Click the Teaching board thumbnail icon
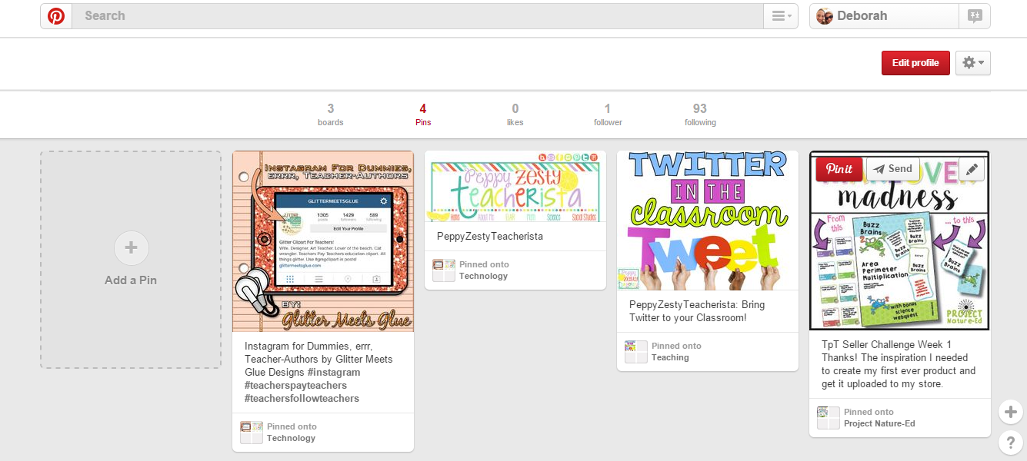The height and width of the screenshot is (461, 1027). pyautogui.click(x=636, y=352)
